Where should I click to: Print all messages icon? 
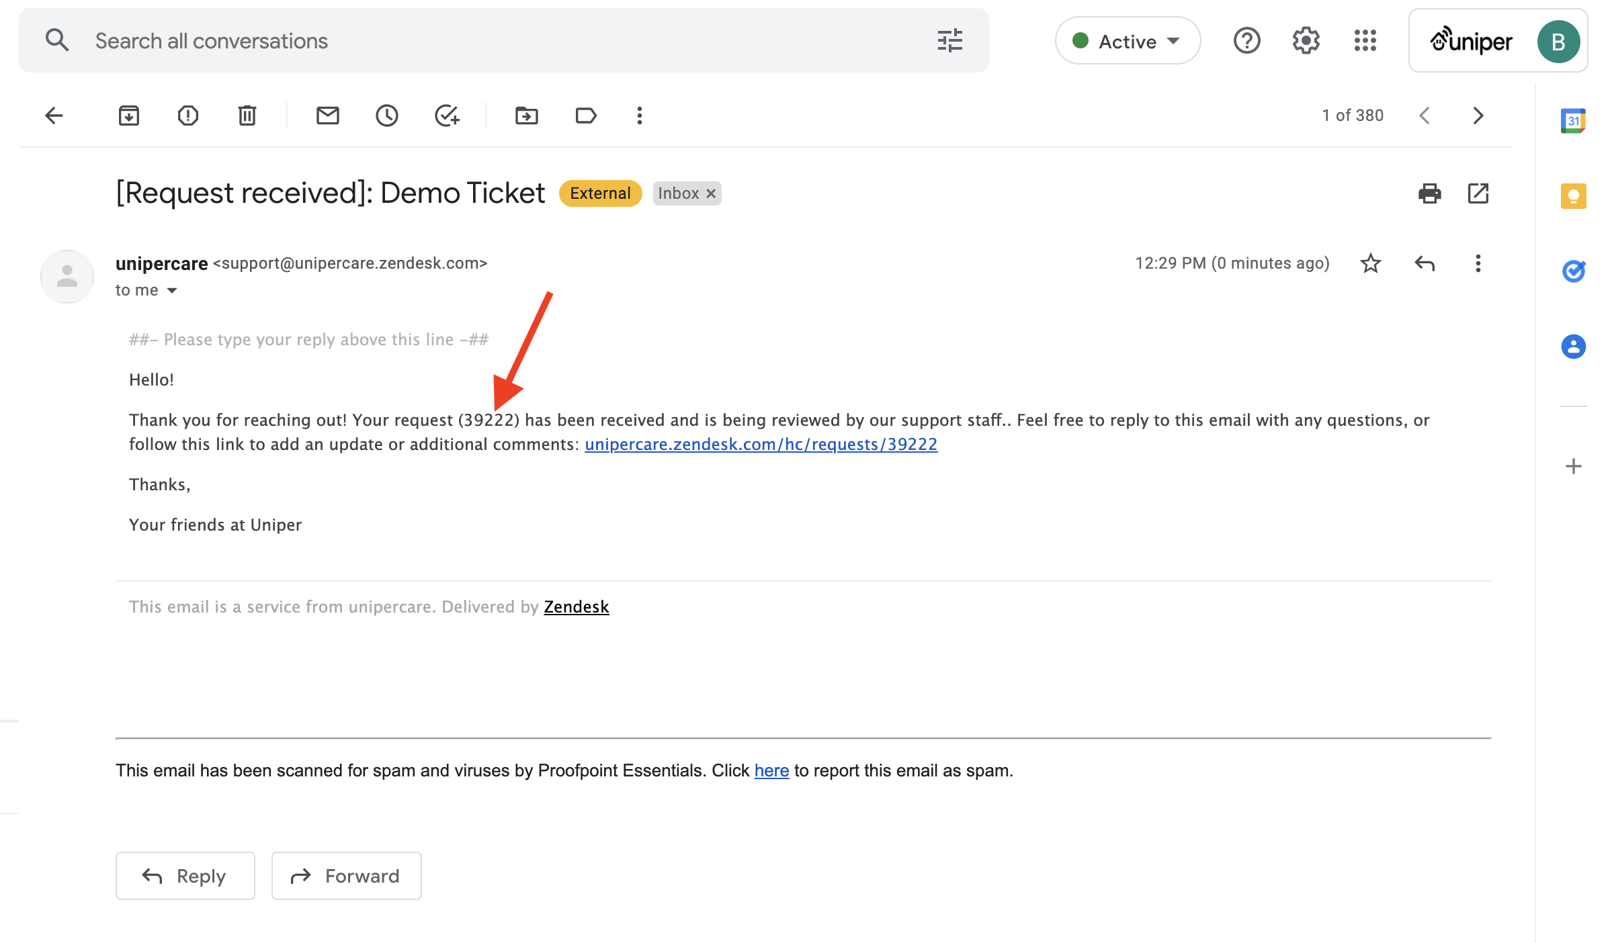click(1429, 193)
